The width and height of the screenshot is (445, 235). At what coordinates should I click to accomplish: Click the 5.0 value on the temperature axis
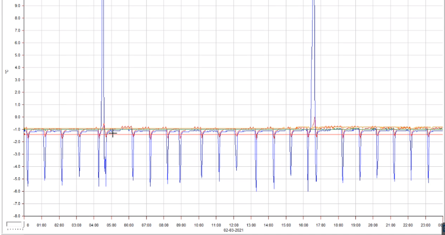18,55
